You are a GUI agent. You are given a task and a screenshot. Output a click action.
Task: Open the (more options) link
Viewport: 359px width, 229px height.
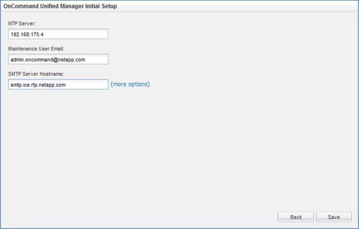click(x=130, y=84)
